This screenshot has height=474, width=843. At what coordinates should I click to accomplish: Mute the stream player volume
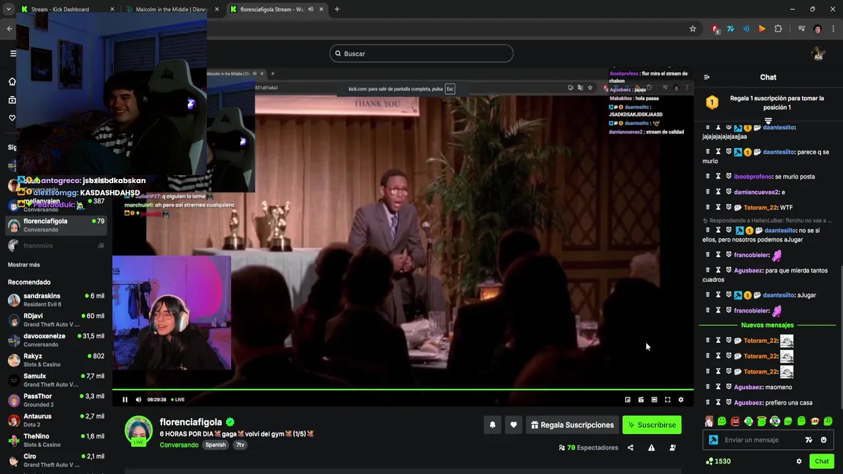pos(138,400)
